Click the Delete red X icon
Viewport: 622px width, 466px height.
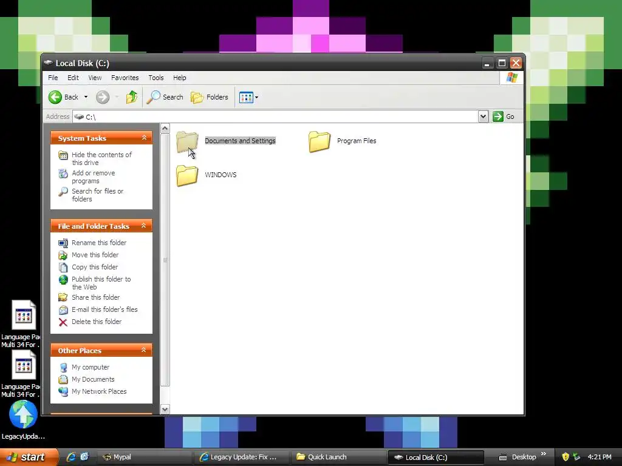click(63, 322)
